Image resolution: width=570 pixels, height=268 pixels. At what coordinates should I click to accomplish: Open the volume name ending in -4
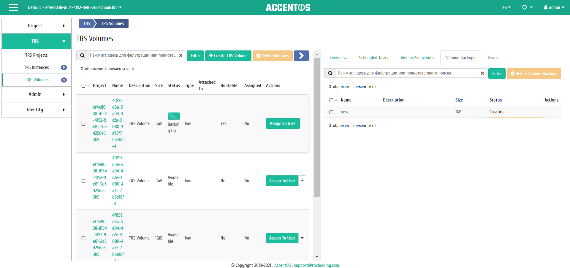tap(118, 123)
